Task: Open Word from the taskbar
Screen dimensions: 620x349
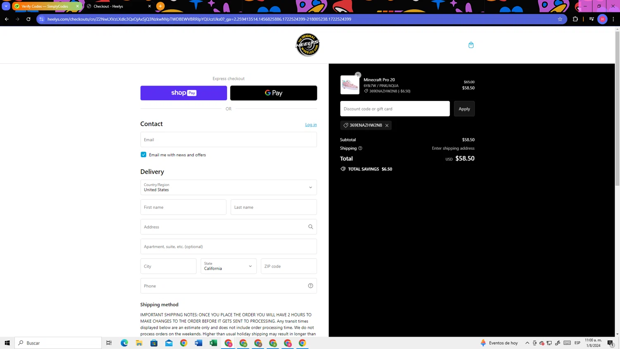Action: (x=199, y=343)
